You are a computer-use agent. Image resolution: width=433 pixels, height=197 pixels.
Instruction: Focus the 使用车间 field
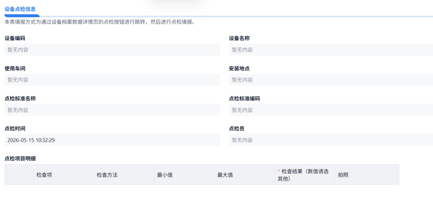[x=112, y=80]
